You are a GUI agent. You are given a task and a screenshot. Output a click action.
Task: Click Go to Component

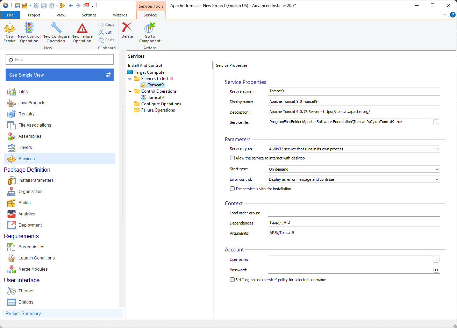click(x=150, y=33)
